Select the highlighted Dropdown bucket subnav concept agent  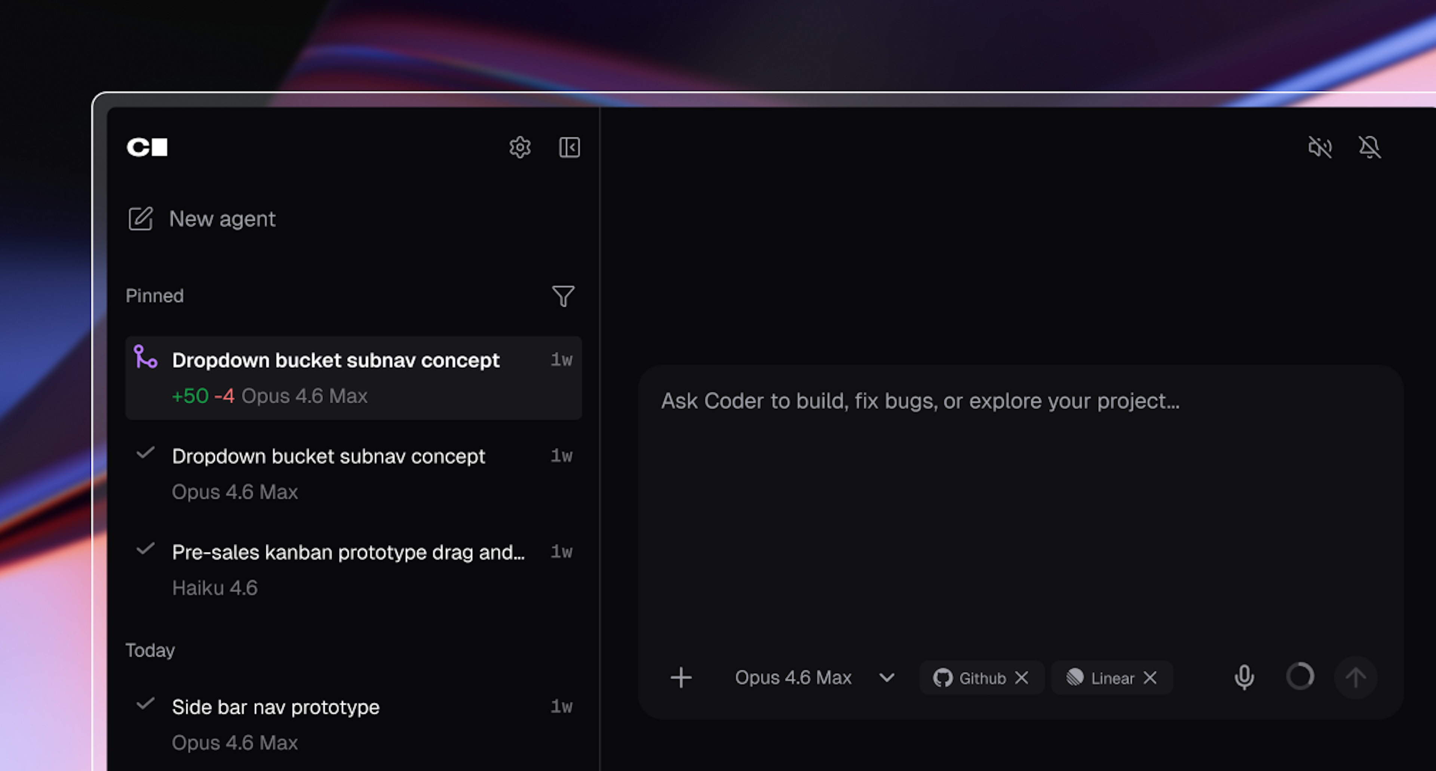pos(353,377)
